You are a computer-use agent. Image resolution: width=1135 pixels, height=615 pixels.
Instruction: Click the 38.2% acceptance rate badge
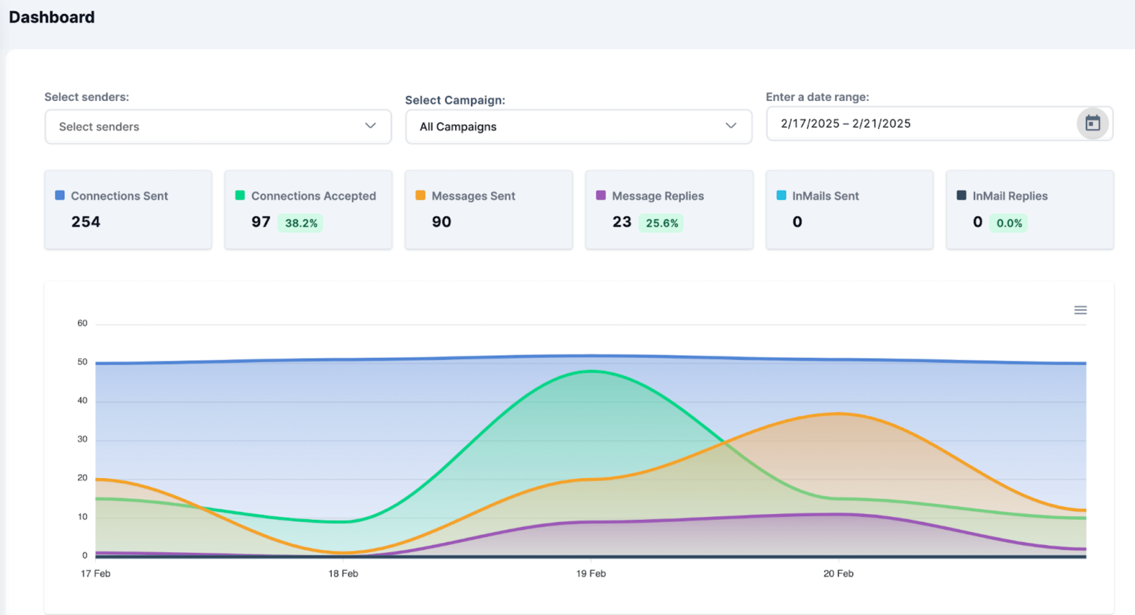pos(301,223)
